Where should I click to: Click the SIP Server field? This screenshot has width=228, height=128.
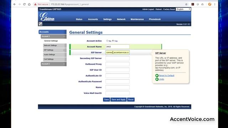[117, 52]
